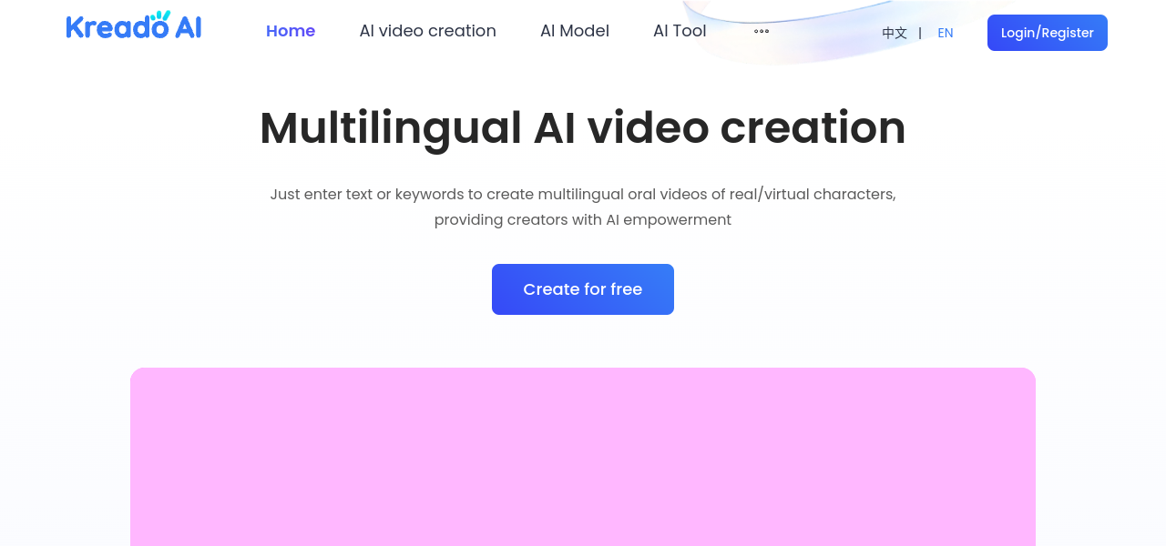The height and width of the screenshot is (546, 1166).
Task: Open the three-dot more menu
Action: tap(762, 31)
